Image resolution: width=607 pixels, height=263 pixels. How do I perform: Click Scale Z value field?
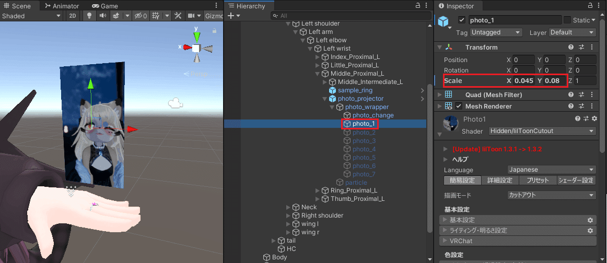pos(585,81)
